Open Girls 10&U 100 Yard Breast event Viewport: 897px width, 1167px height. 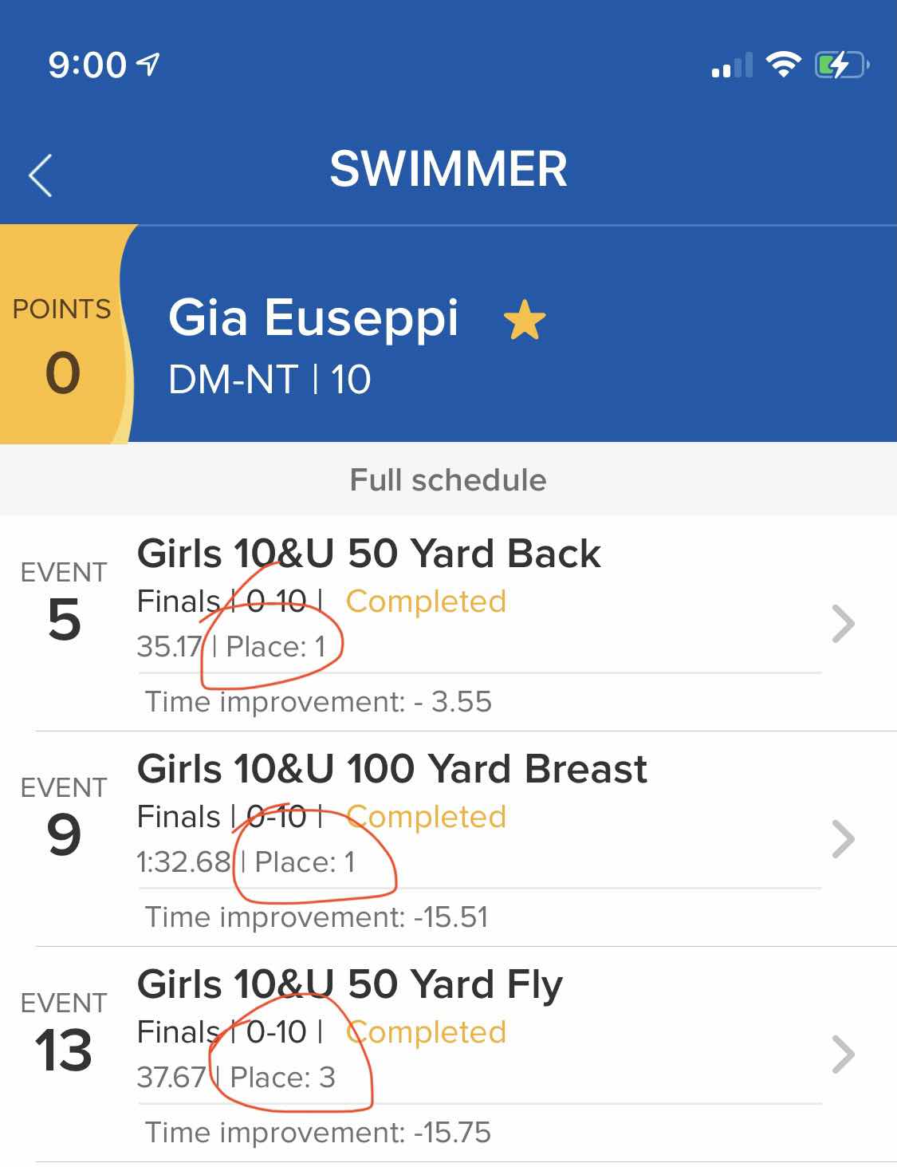pyautogui.click(x=391, y=769)
